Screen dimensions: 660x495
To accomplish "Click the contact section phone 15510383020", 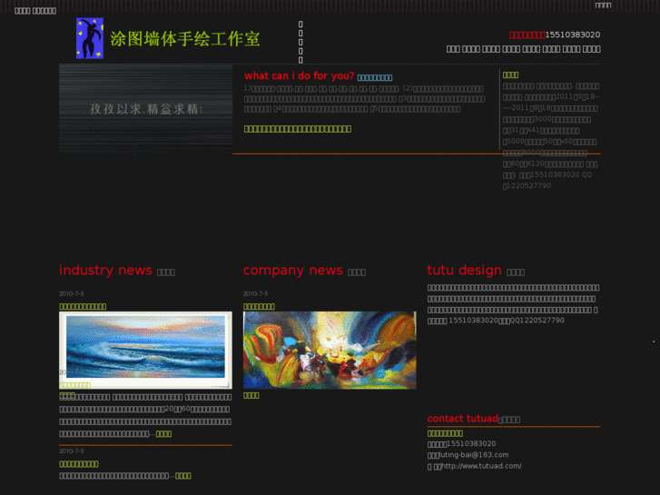I will [471, 444].
